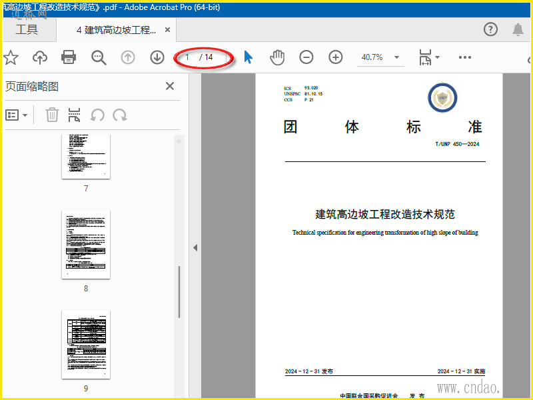Screen dimensions: 533x400
Task: Click the ICS 93.020 classification text
Action: [x=301, y=88]
